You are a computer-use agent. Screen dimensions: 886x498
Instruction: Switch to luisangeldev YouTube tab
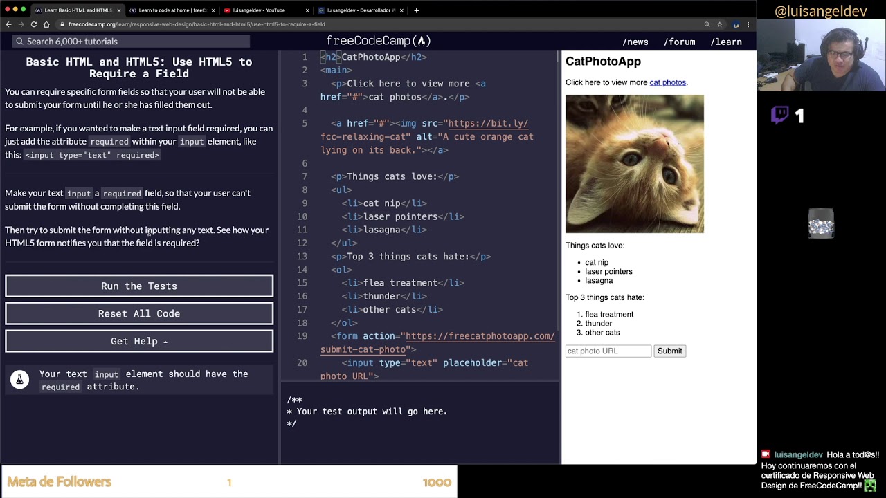tap(266, 10)
